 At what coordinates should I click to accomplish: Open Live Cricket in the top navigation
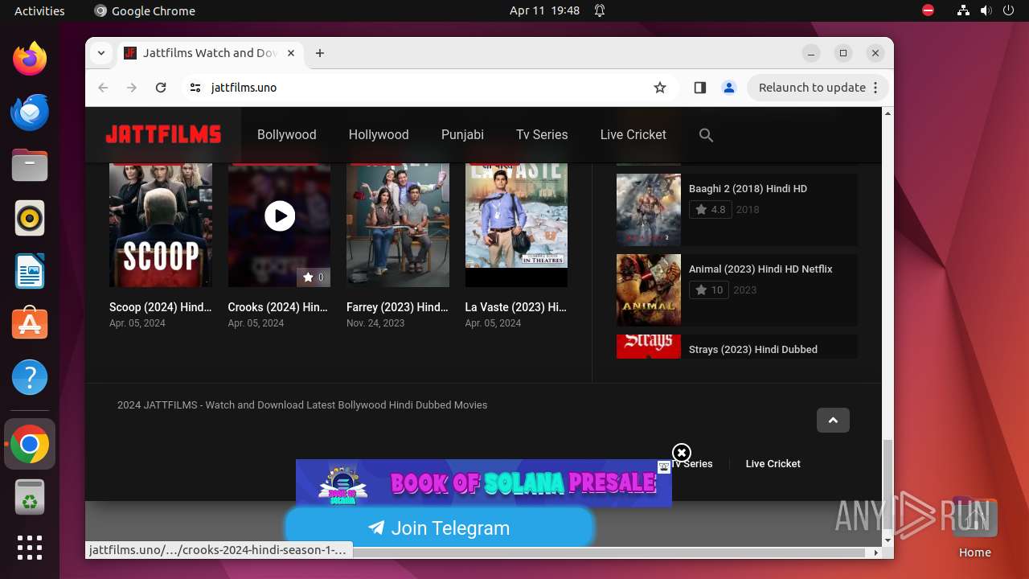pos(633,134)
